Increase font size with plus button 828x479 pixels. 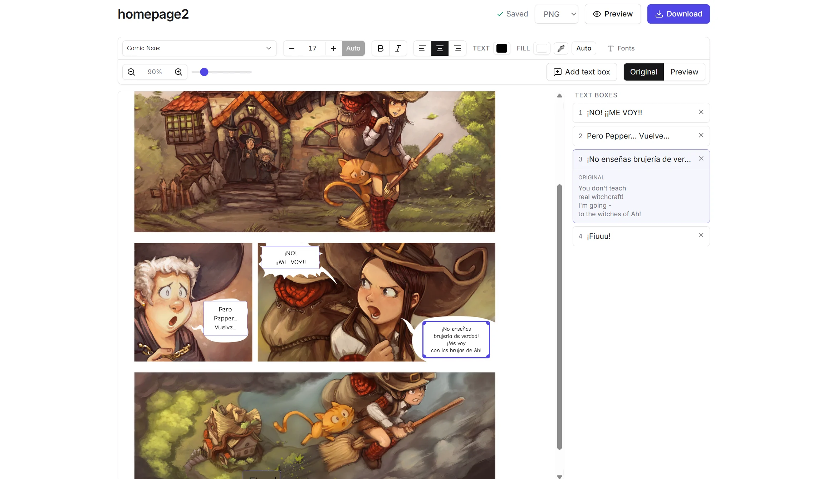[333, 48]
